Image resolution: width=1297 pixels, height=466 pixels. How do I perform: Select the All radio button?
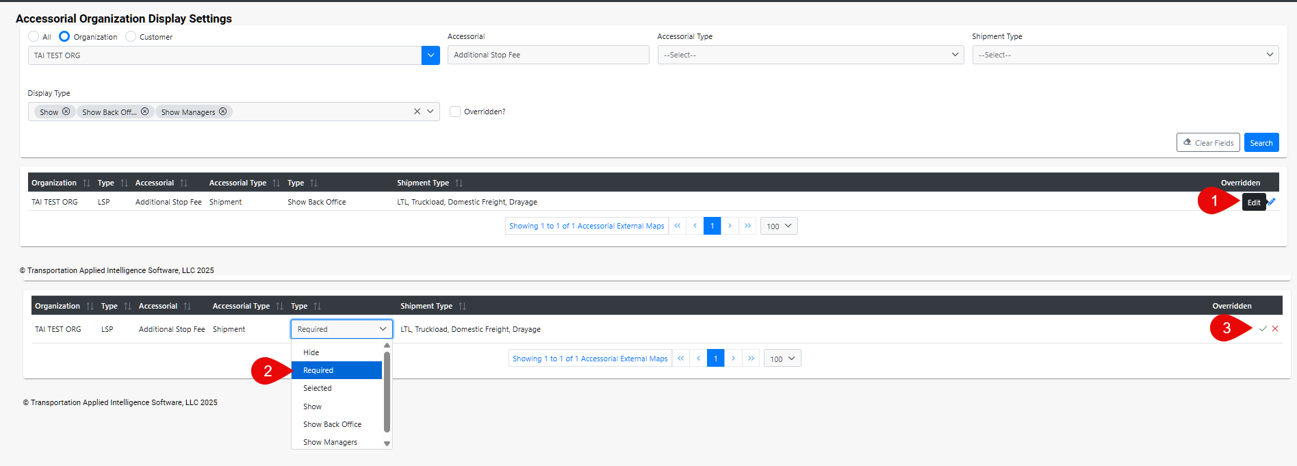click(34, 36)
